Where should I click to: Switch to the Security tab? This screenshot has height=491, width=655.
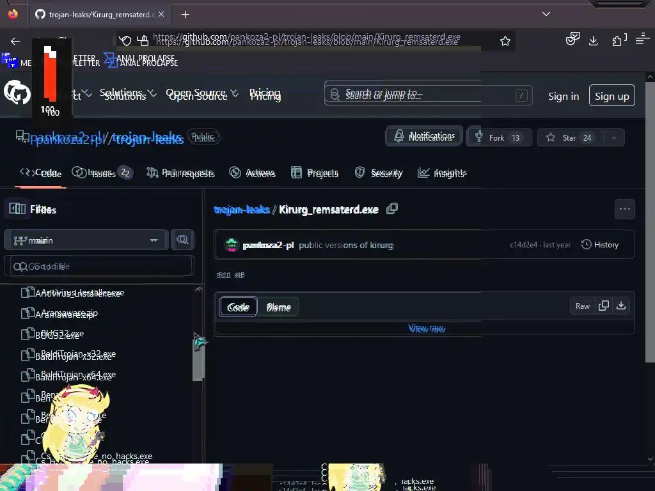[379, 173]
